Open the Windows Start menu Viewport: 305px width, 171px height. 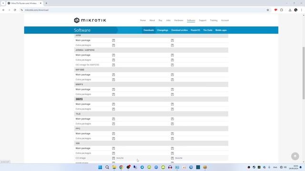[x=100, y=167]
